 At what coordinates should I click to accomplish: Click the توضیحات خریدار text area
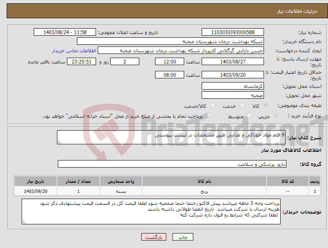tap(151, 212)
